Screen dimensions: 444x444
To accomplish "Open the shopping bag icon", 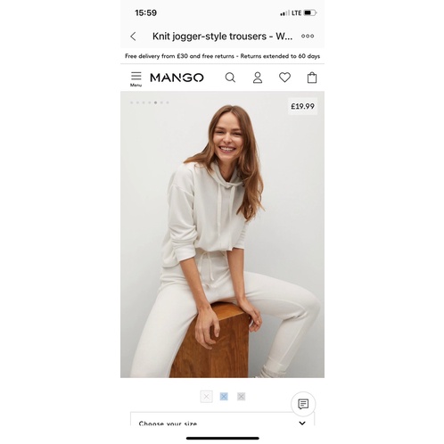I will click(312, 78).
